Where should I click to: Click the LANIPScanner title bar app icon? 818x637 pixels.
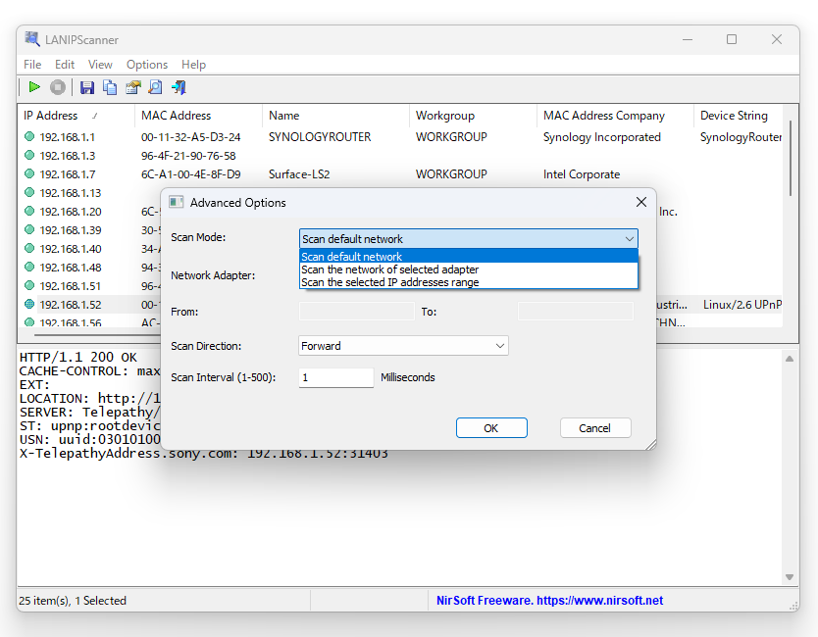32,39
